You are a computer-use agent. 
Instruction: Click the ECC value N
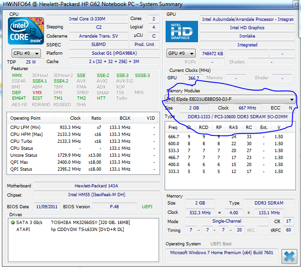click(x=290, y=108)
